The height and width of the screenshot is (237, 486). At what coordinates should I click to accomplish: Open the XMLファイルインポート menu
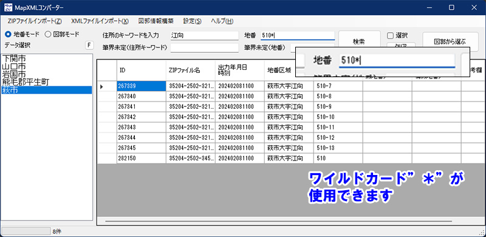[100, 21]
